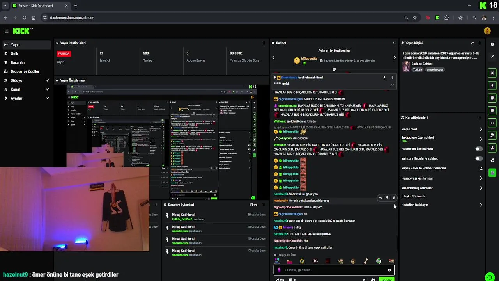The image size is (499, 281).
Task: Insert the bone emote from the emote row
Action: point(366,261)
